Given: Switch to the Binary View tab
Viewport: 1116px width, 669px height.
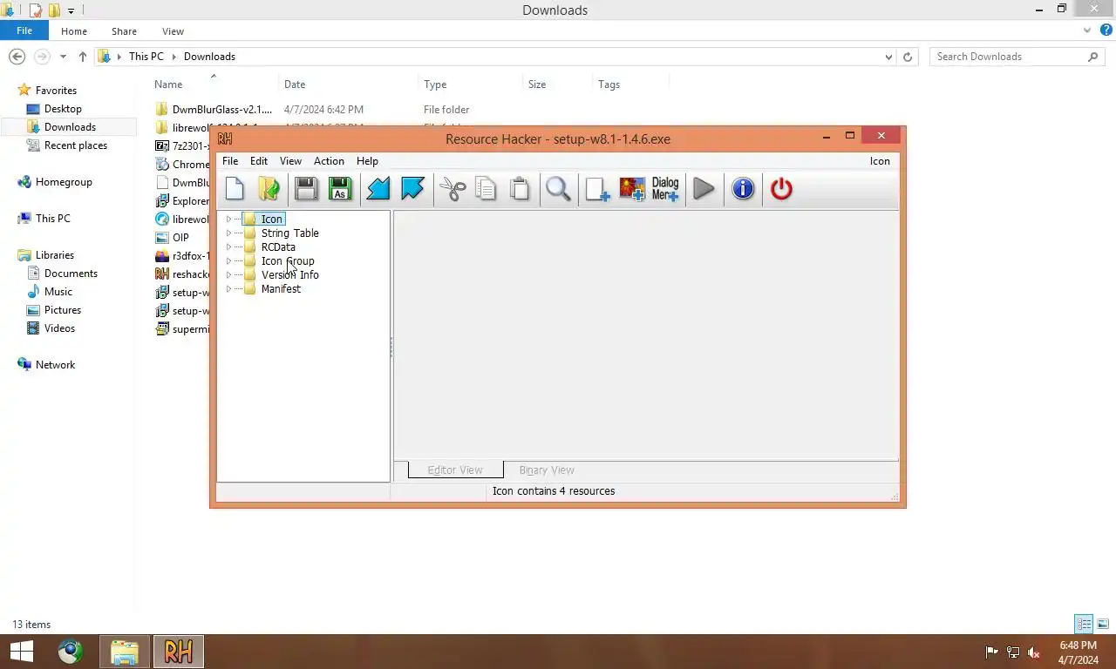Looking at the screenshot, I should pyautogui.click(x=547, y=470).
